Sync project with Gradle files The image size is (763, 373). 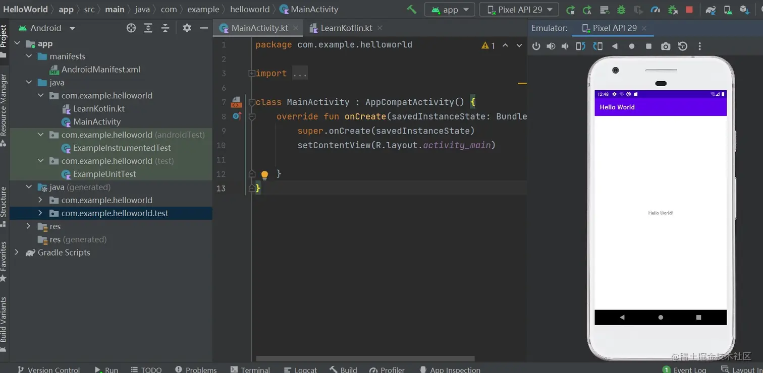pyautogui.click(x=711, y=10)
